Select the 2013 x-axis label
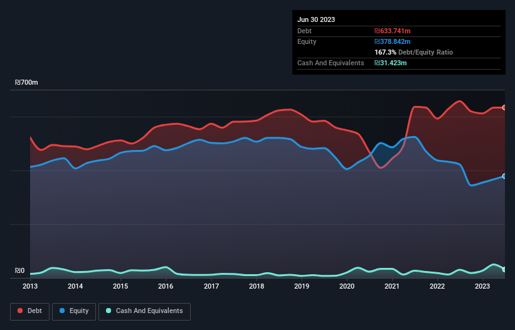 point(30,287)
